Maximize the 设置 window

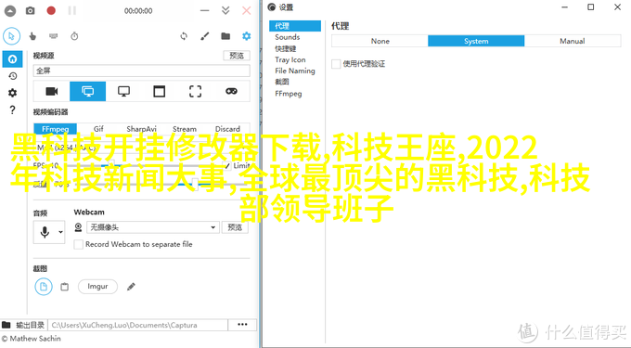pos(591,6)
